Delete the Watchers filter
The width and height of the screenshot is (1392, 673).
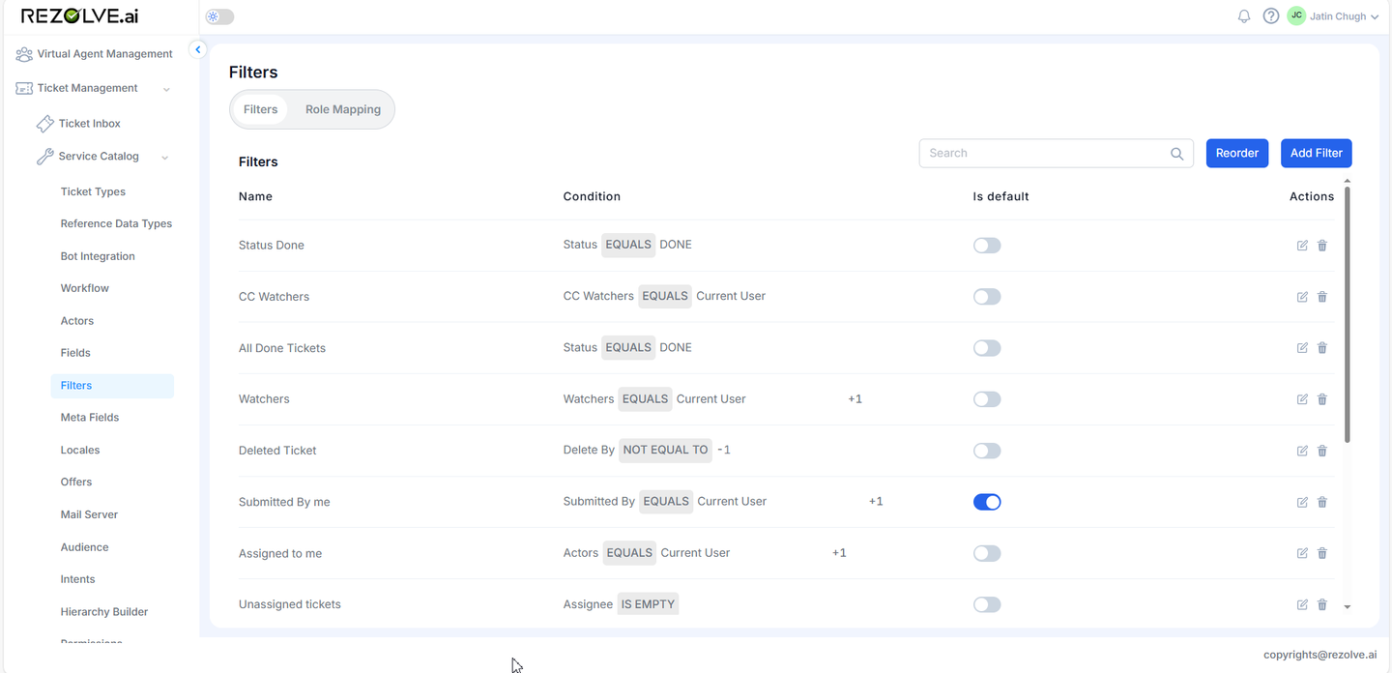pos(1322,399)
